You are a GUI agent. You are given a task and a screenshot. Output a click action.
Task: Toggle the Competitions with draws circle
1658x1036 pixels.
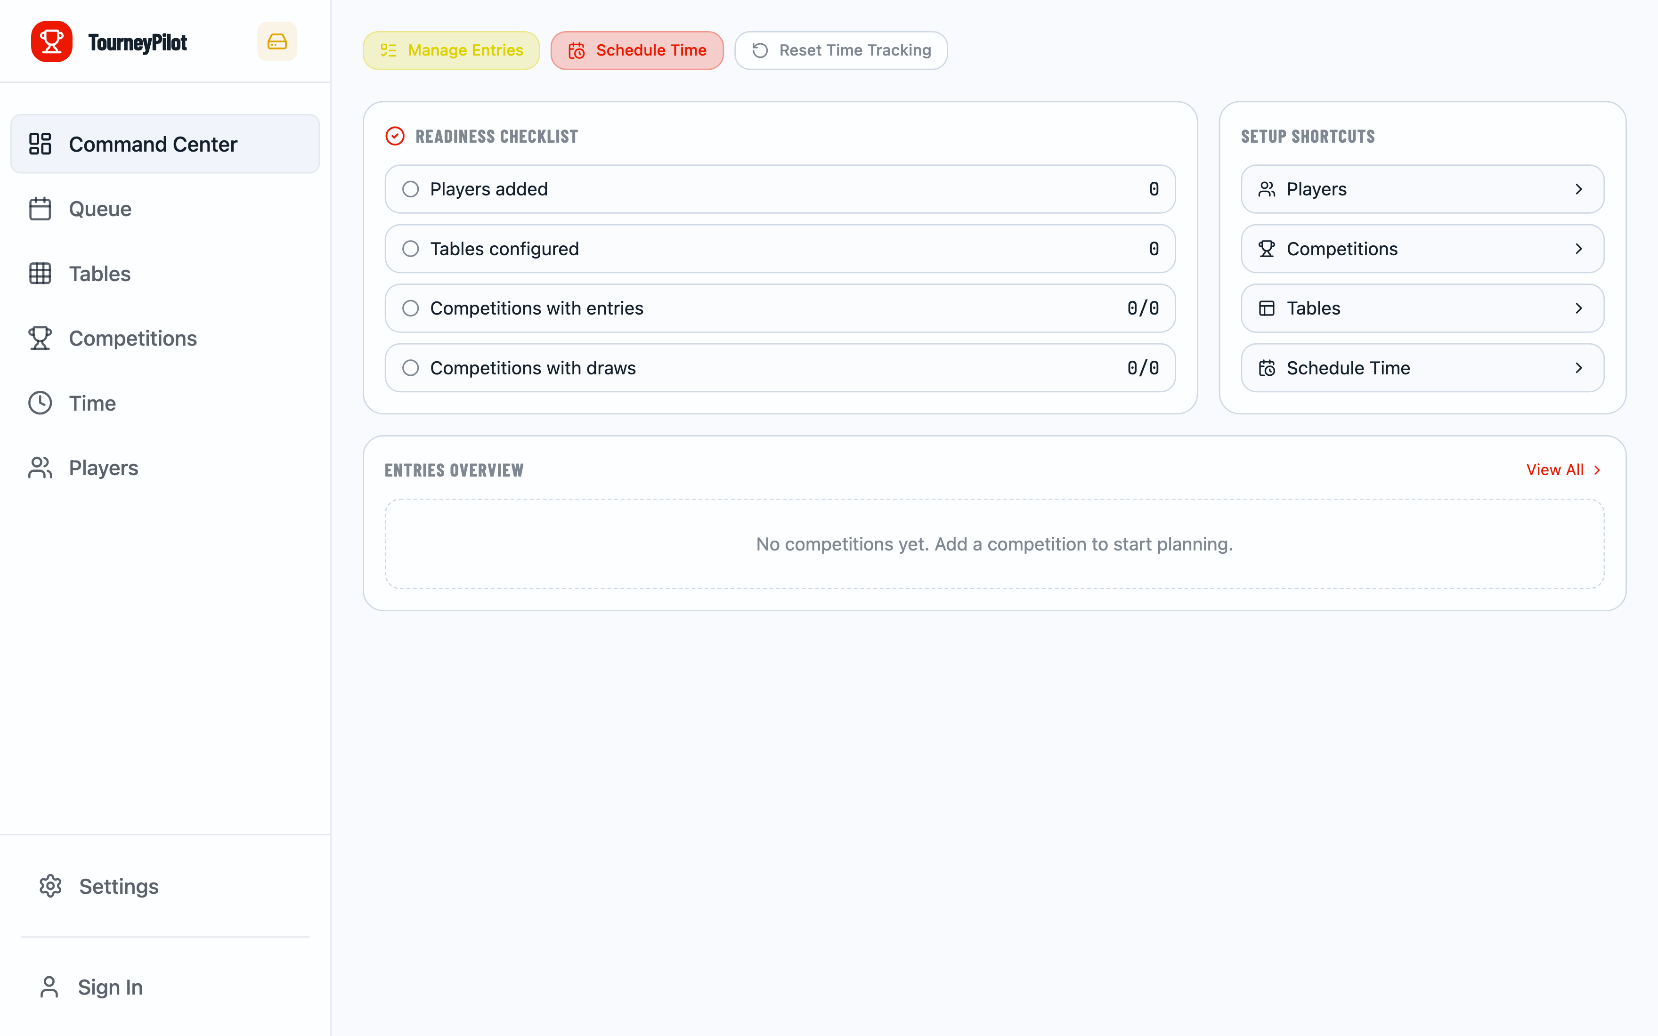pos(410,368)
